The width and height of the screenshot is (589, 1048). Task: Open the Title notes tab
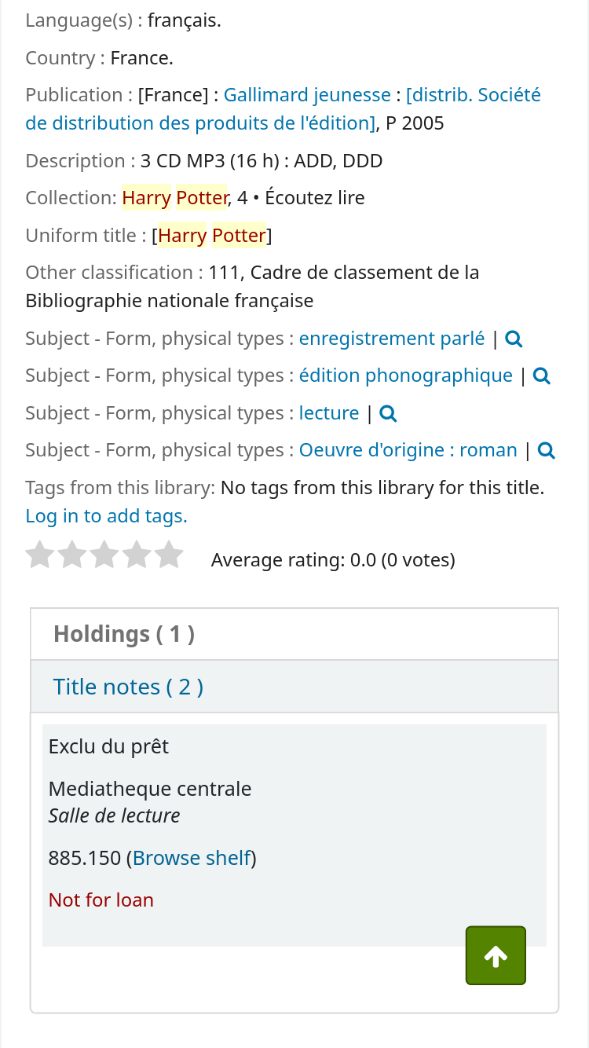[x=128, y=687]
